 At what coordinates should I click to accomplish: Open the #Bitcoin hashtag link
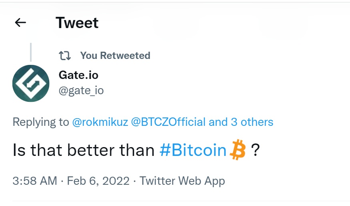coord(193,150)
